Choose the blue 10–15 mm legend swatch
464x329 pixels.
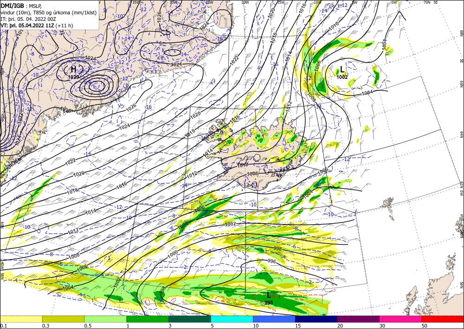pyautogui.click(x=274, y=319)
